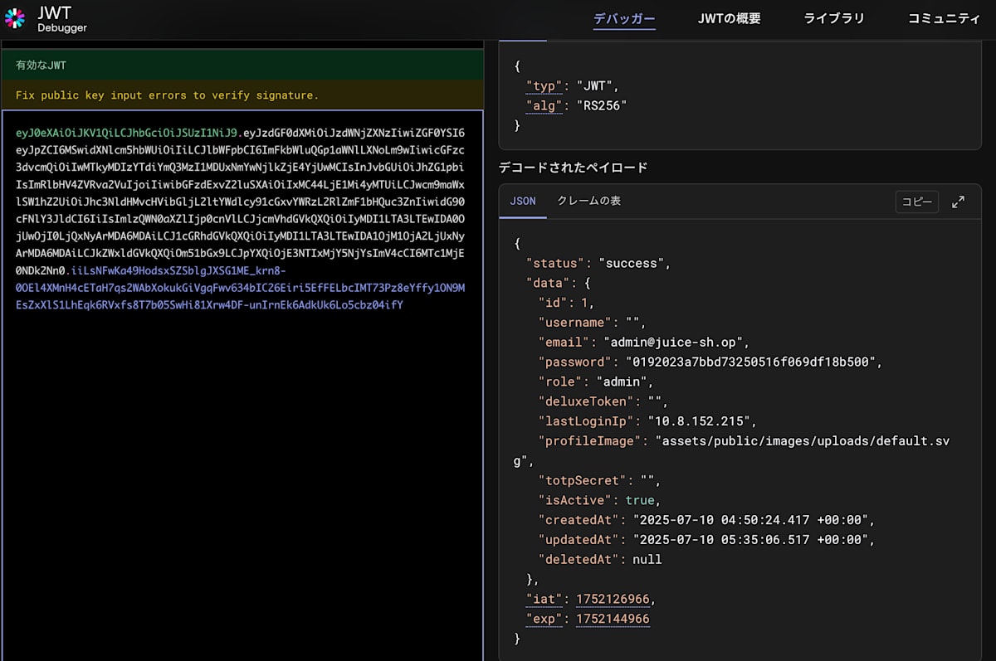The height and width of the screenshot is (661, 996).
Task: Click the isActive value true
Action: pyautogui.click(x=640, y=500)
